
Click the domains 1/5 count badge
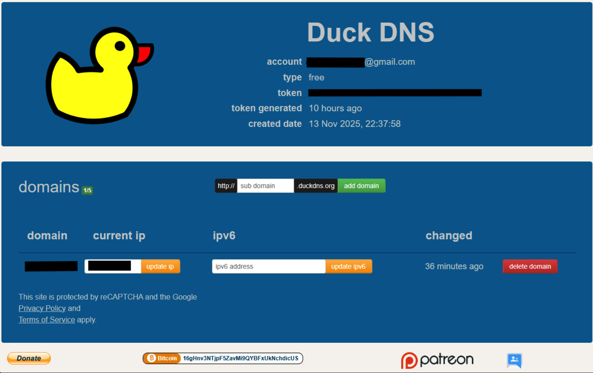pyautogui.click(x=87, y=190)
